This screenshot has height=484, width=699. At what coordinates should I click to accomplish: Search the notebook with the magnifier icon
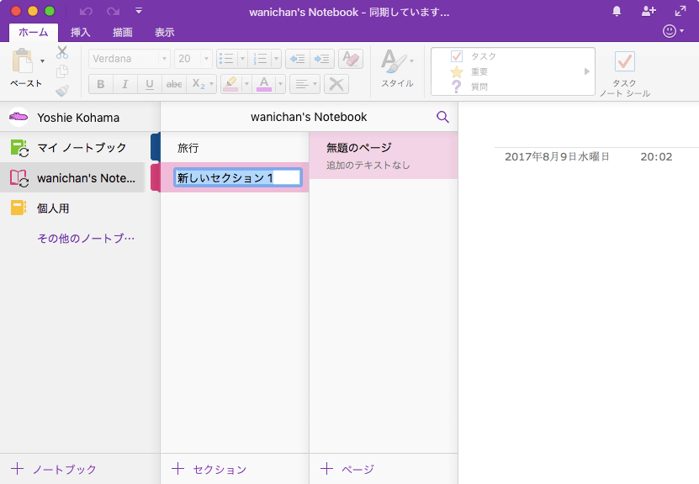click(x=442, y=117)
